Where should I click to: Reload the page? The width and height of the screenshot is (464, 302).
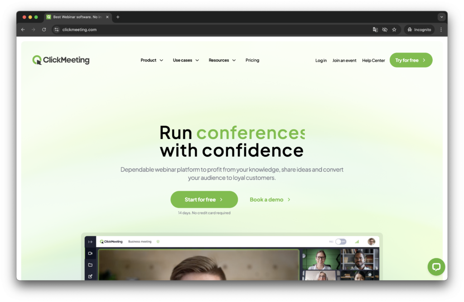tap(44, 30)
